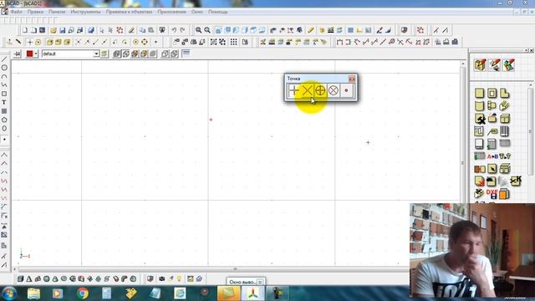Viewport: 535px width, 301px height.
Task: Click the Undo arrow icon
Action: tap(174, 30)
